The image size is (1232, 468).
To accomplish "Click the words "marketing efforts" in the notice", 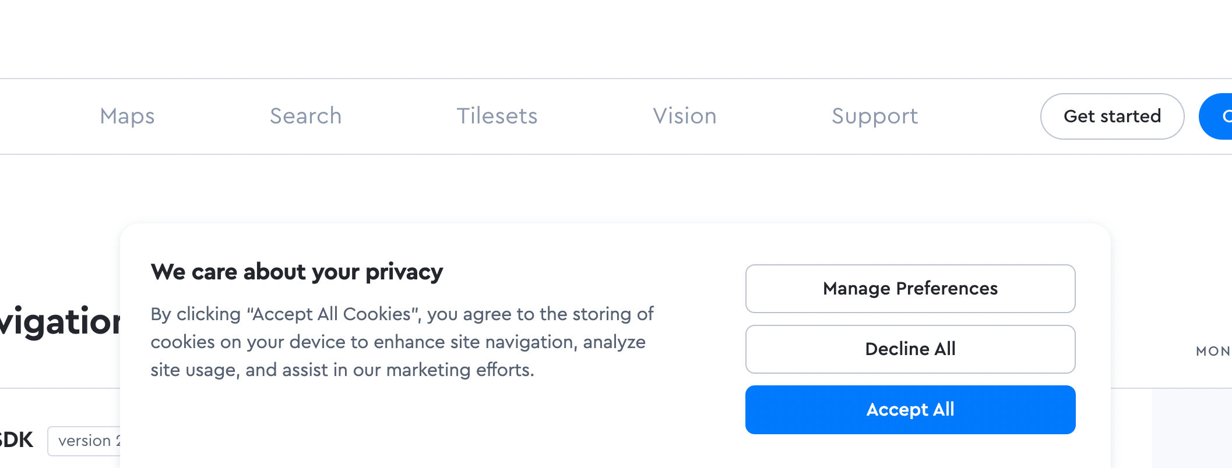I will click(460, 370).
